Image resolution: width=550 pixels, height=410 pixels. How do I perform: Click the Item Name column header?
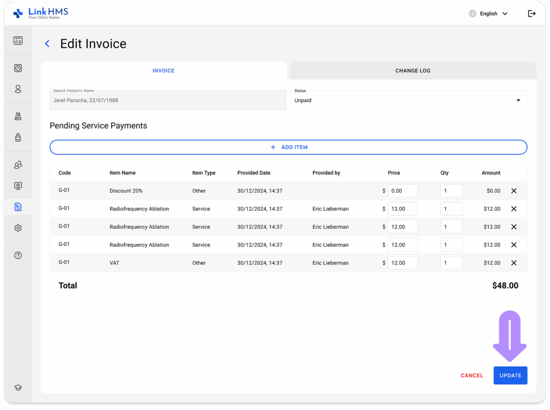pos(122,173)
